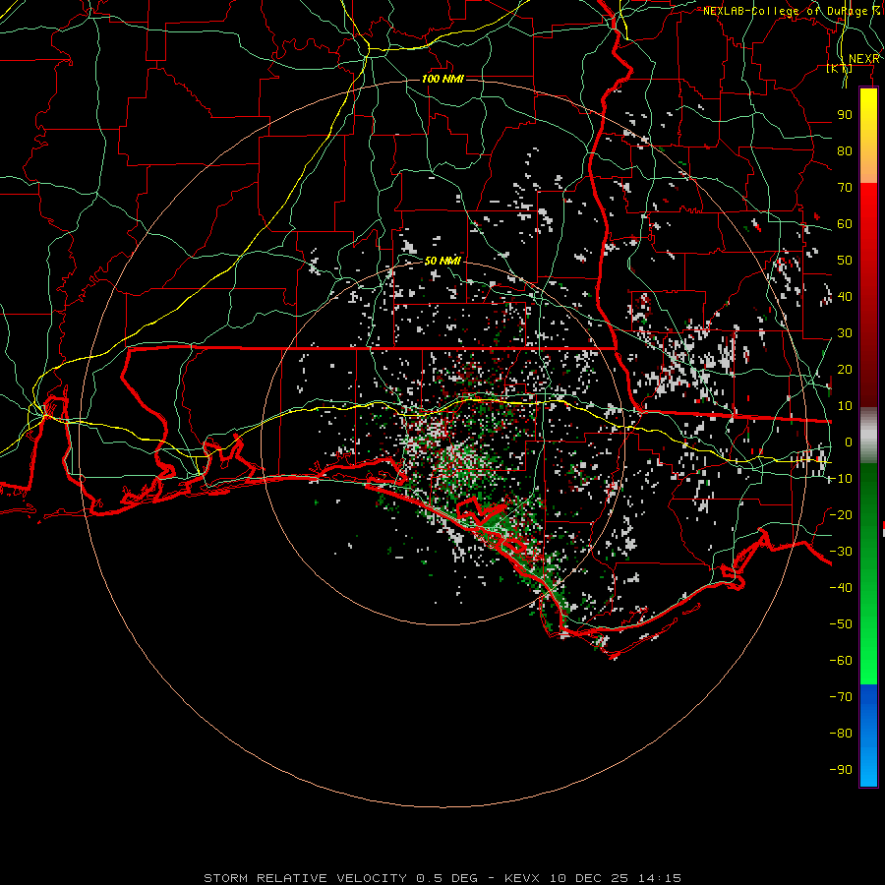Click the [KT] unit label above the scale
The image size is (885, 885).
click(x=840, y=68)
